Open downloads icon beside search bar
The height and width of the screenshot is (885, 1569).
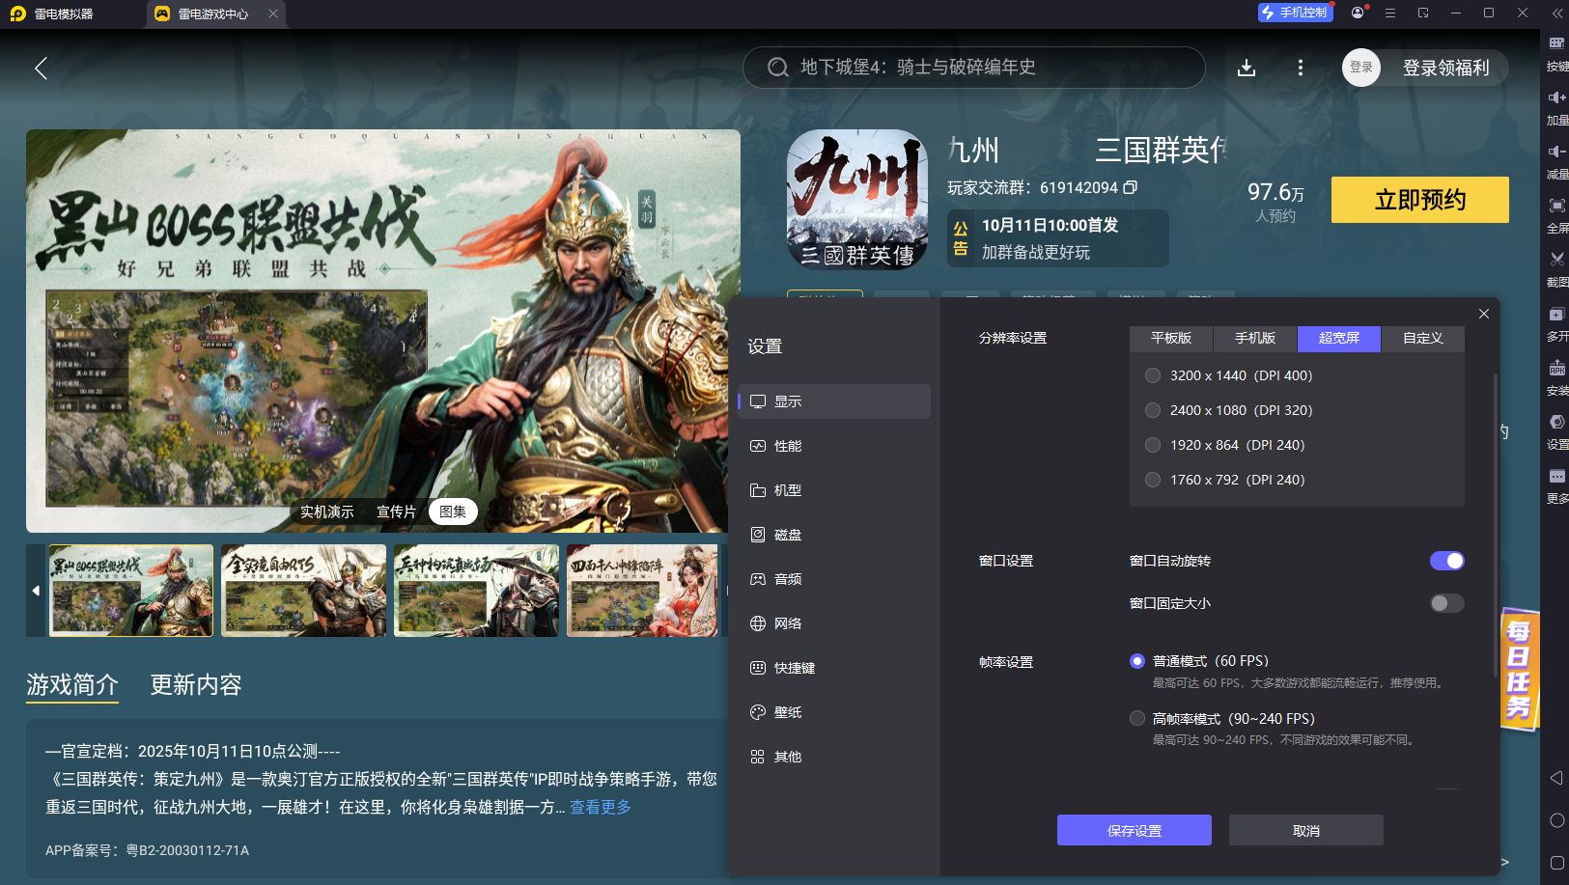1247,68
